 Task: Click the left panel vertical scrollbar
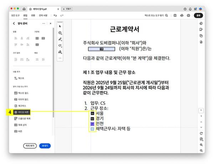53,73
